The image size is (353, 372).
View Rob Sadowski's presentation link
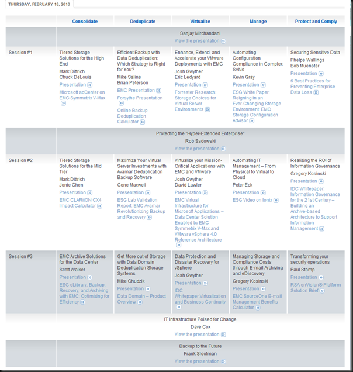point(197,149)
